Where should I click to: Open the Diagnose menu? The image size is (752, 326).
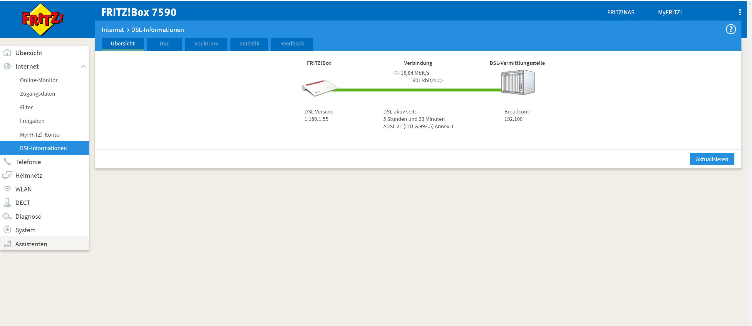pos(44,216)
